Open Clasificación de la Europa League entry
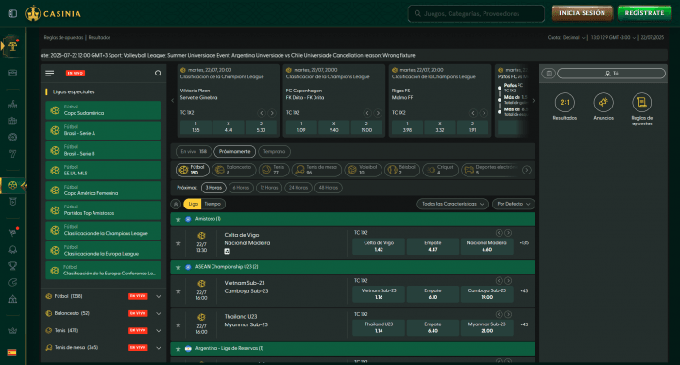 point(103,250)
